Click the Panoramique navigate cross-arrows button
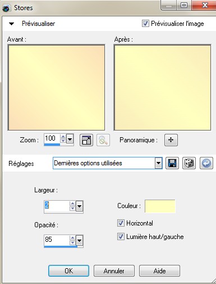216x284 pixels. tap(171, 140)
